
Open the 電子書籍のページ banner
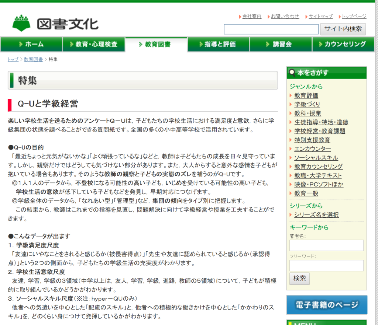tap(327, 305)
